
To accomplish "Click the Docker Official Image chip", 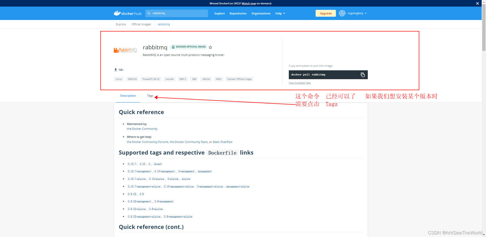I will tap(239, 79).
